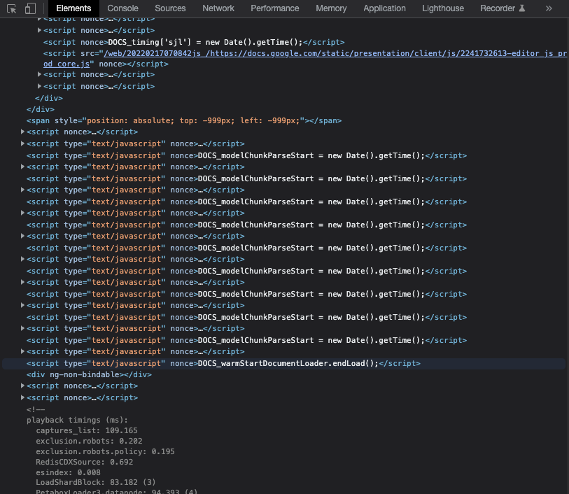Image resolution: width=569 pixels, height=494 pixels.
Task: Click the "playback timings (ms):" comment line
Action: pyautogui.click(x=77, y=420)
